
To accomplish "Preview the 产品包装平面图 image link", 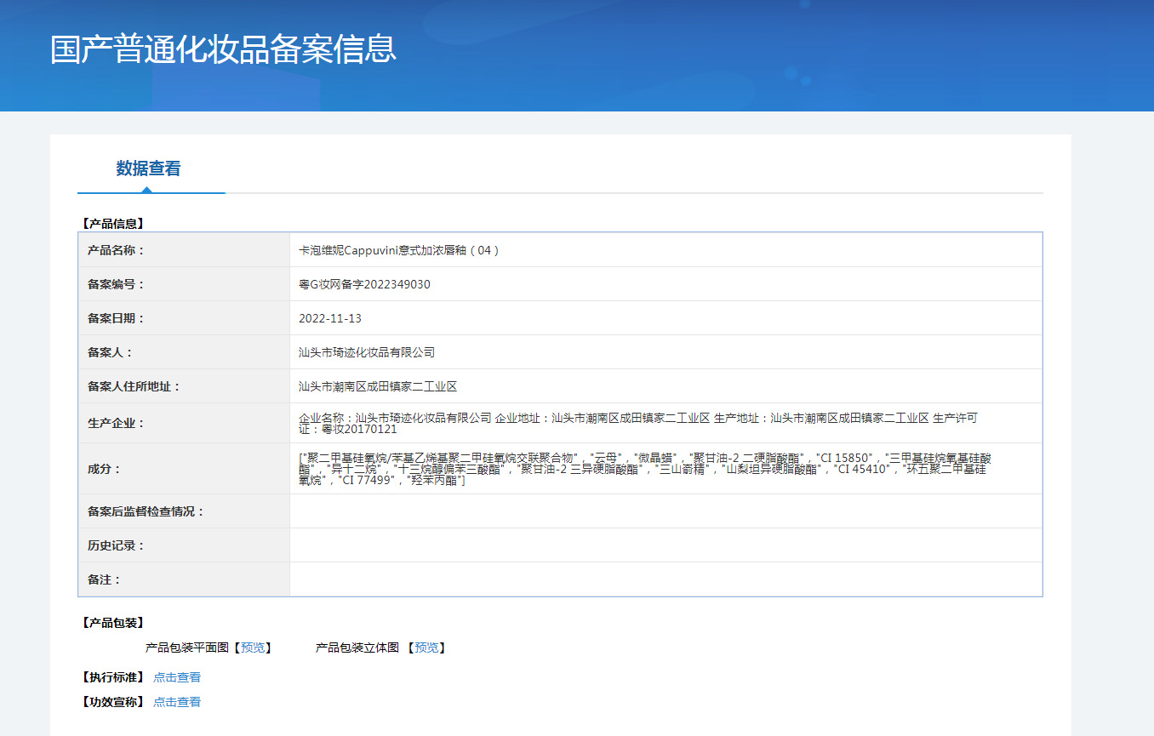I will click(253, 648).
